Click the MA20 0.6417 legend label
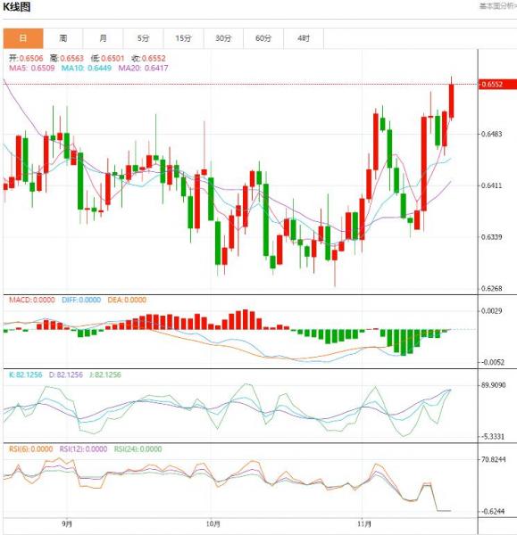517x535 pixels. (143, 68)
